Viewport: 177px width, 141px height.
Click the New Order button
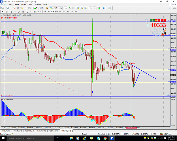coord(39,8)
